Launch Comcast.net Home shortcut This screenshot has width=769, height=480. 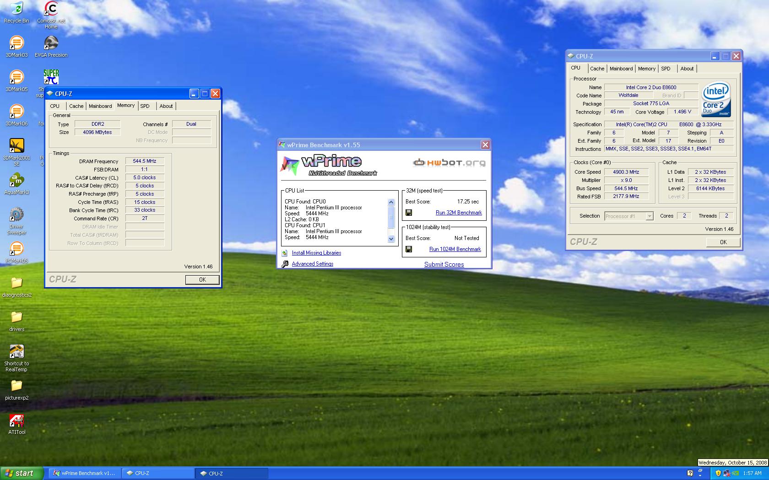tap(51, 15)
